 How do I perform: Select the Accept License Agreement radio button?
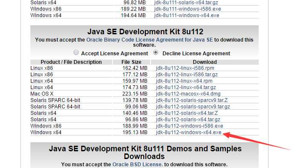coord(76,52)
